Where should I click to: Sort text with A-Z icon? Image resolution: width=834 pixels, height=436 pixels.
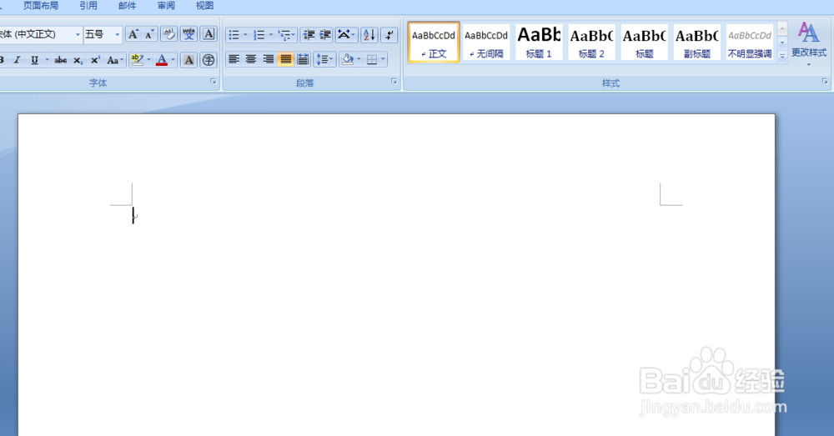point(369,35)
